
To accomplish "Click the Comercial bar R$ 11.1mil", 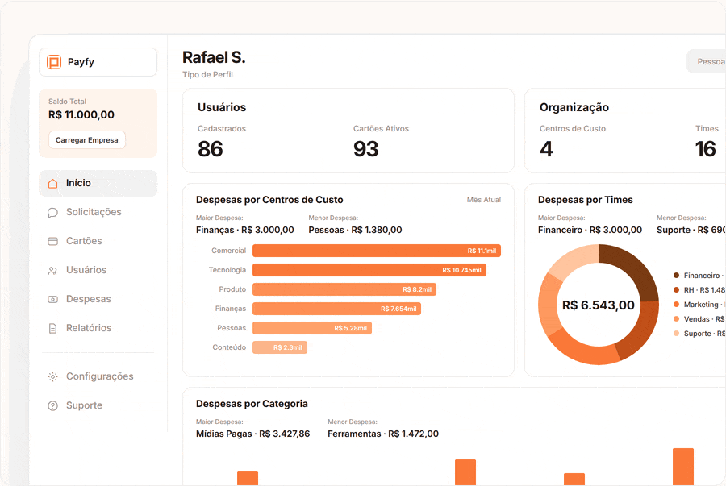I will pyautogui.click(x=377, y=251).
